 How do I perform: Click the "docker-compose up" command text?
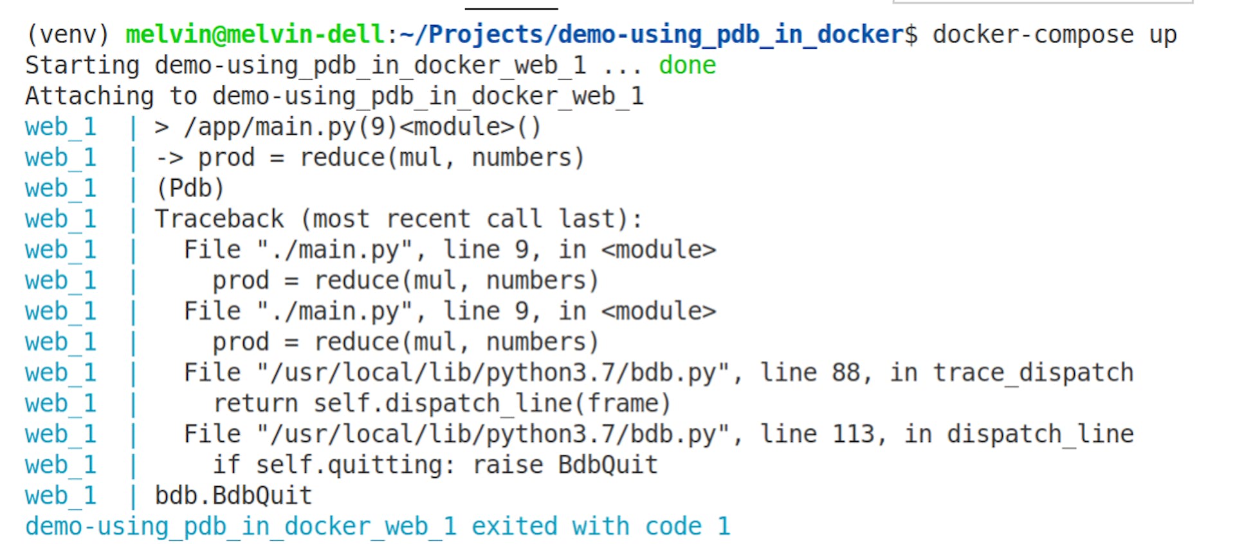(1054, 35)
